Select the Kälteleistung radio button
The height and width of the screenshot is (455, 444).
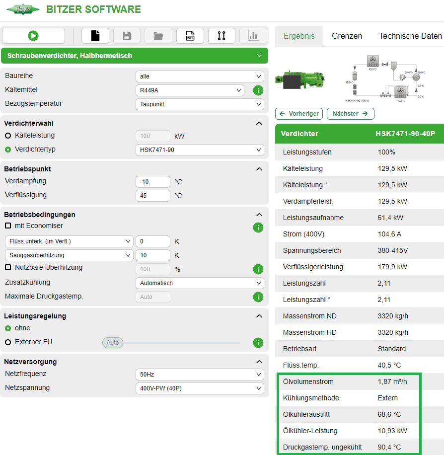pos(8,136)
